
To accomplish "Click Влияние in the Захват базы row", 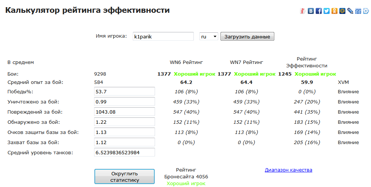I will (348, 143).
